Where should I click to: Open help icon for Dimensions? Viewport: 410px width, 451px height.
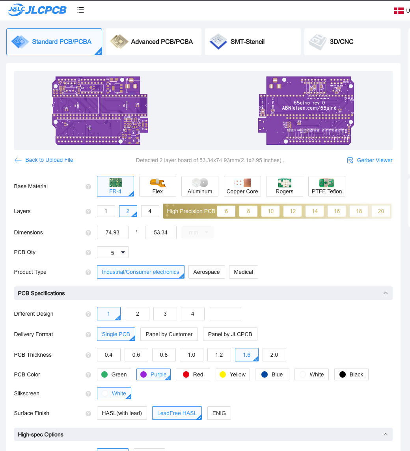coord(88,232)
